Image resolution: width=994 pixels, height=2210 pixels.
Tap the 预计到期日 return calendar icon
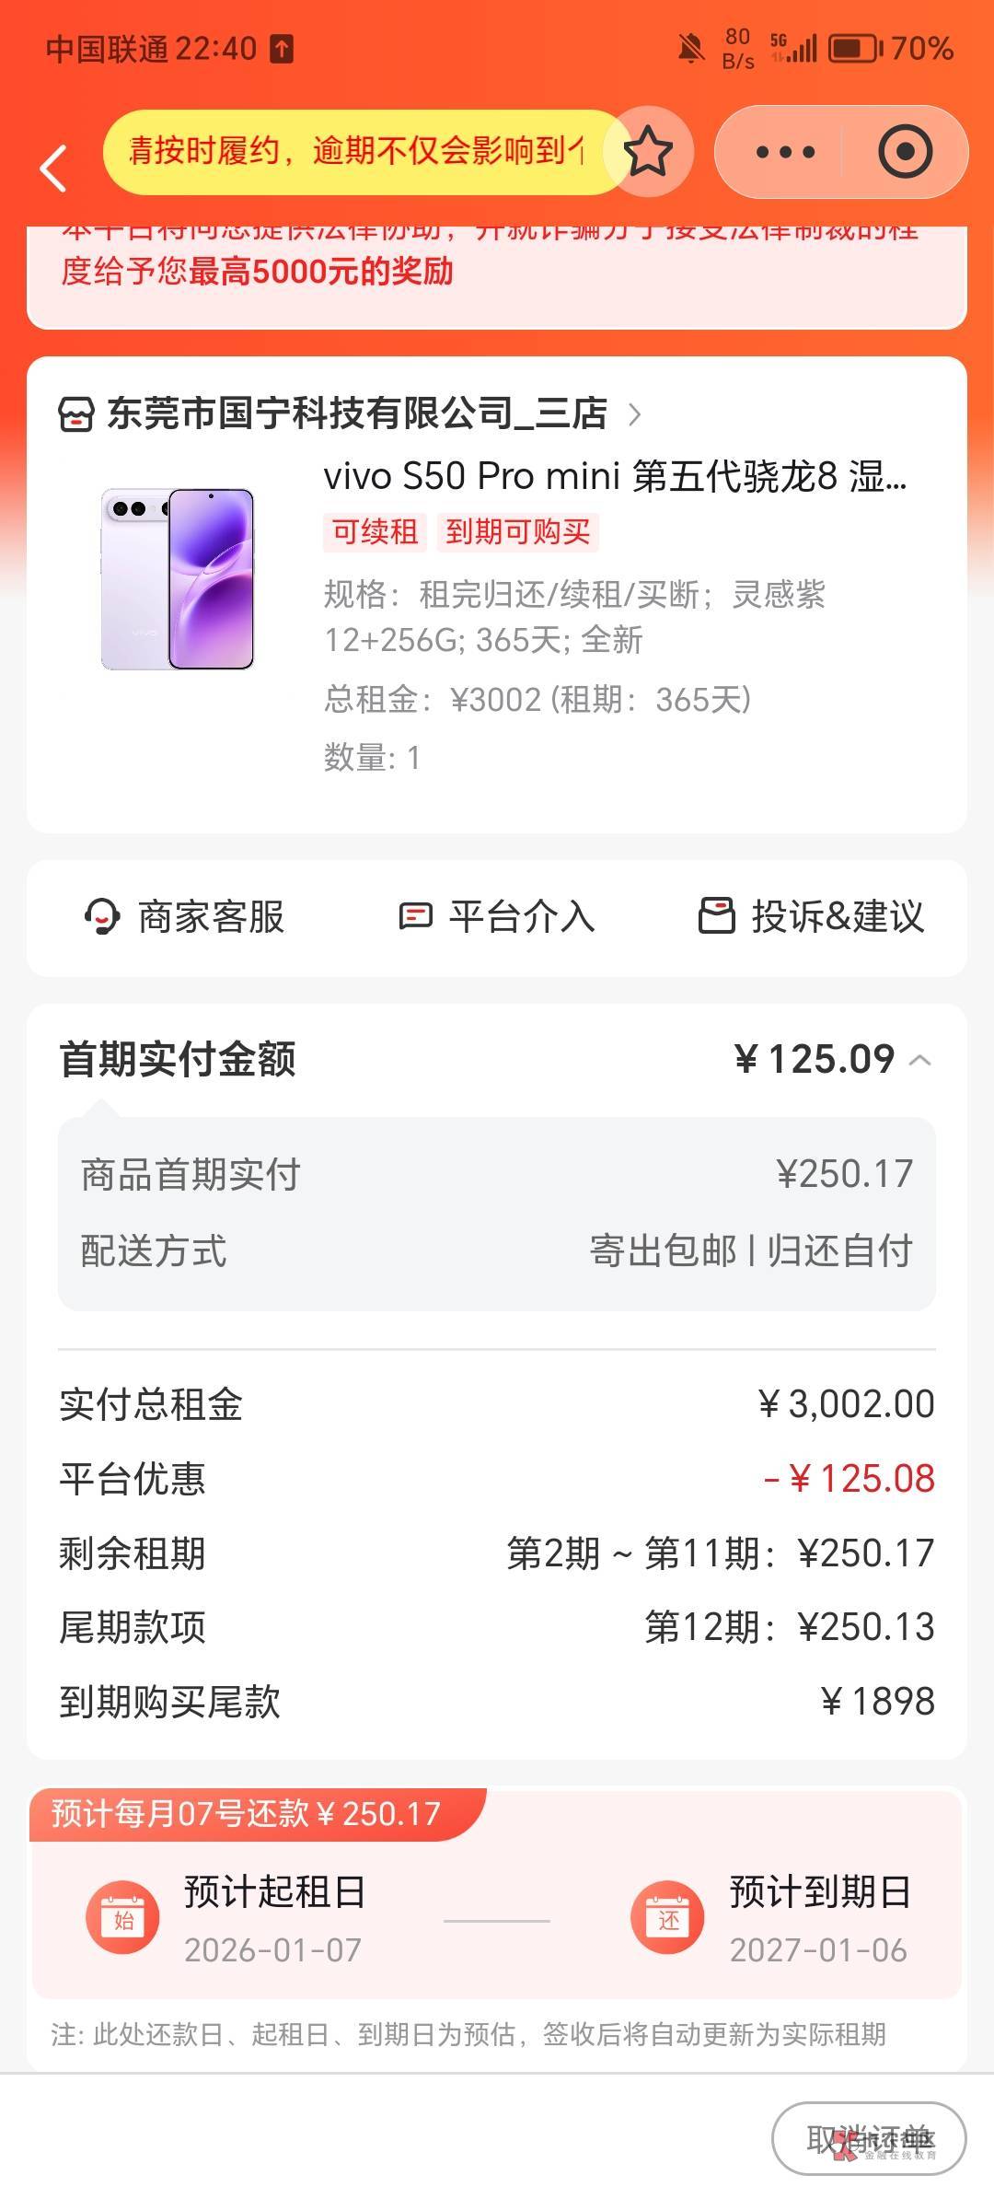[x=667, y=1920]
